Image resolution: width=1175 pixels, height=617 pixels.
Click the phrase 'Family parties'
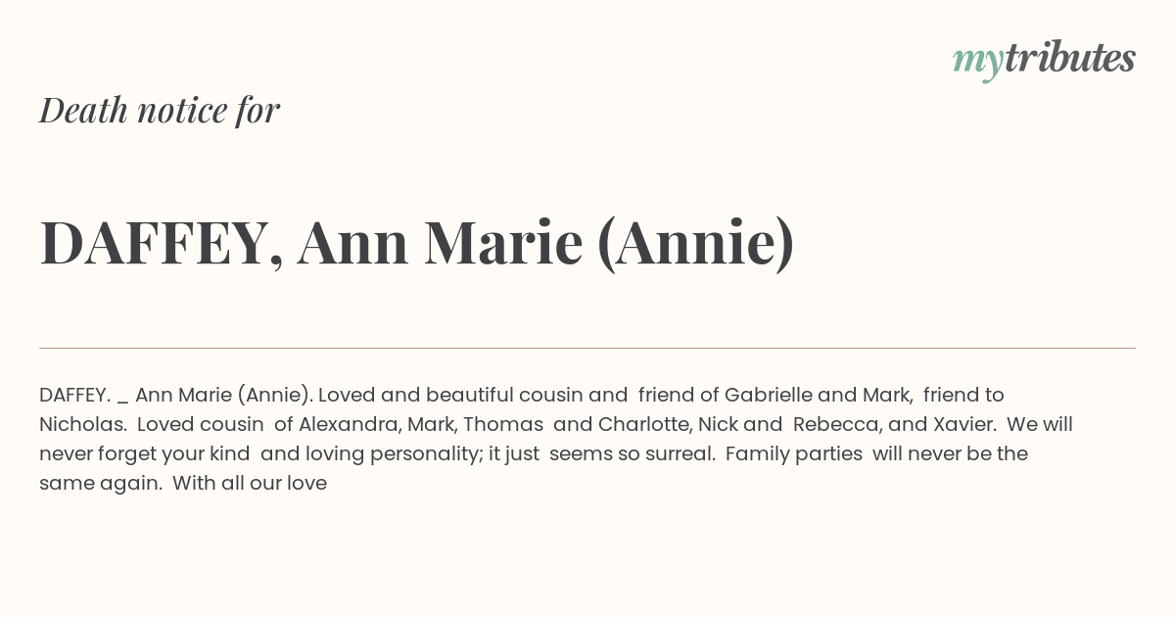click(794, 454)
